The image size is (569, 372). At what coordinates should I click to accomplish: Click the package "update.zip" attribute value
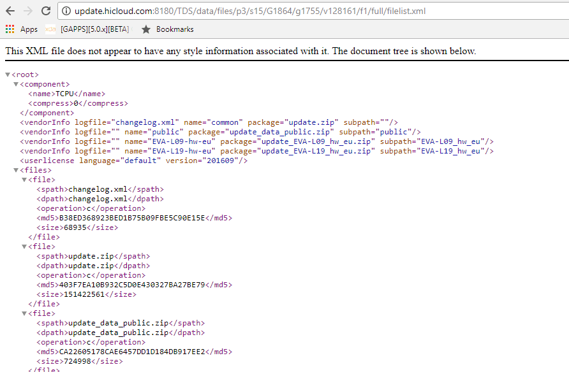[x=311, y=122]
